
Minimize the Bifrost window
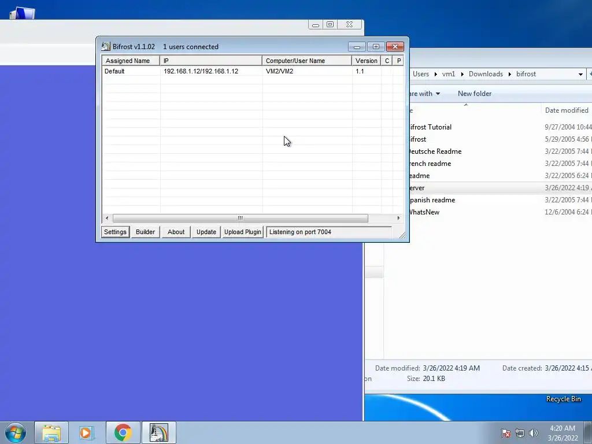357,46
